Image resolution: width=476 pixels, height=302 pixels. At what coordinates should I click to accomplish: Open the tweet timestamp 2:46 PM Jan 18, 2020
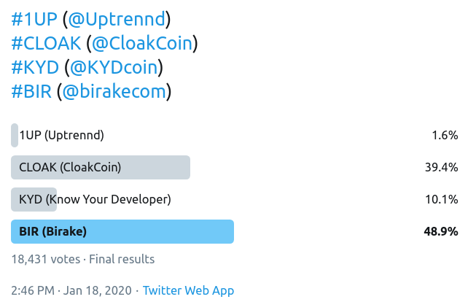pos(71,291)
